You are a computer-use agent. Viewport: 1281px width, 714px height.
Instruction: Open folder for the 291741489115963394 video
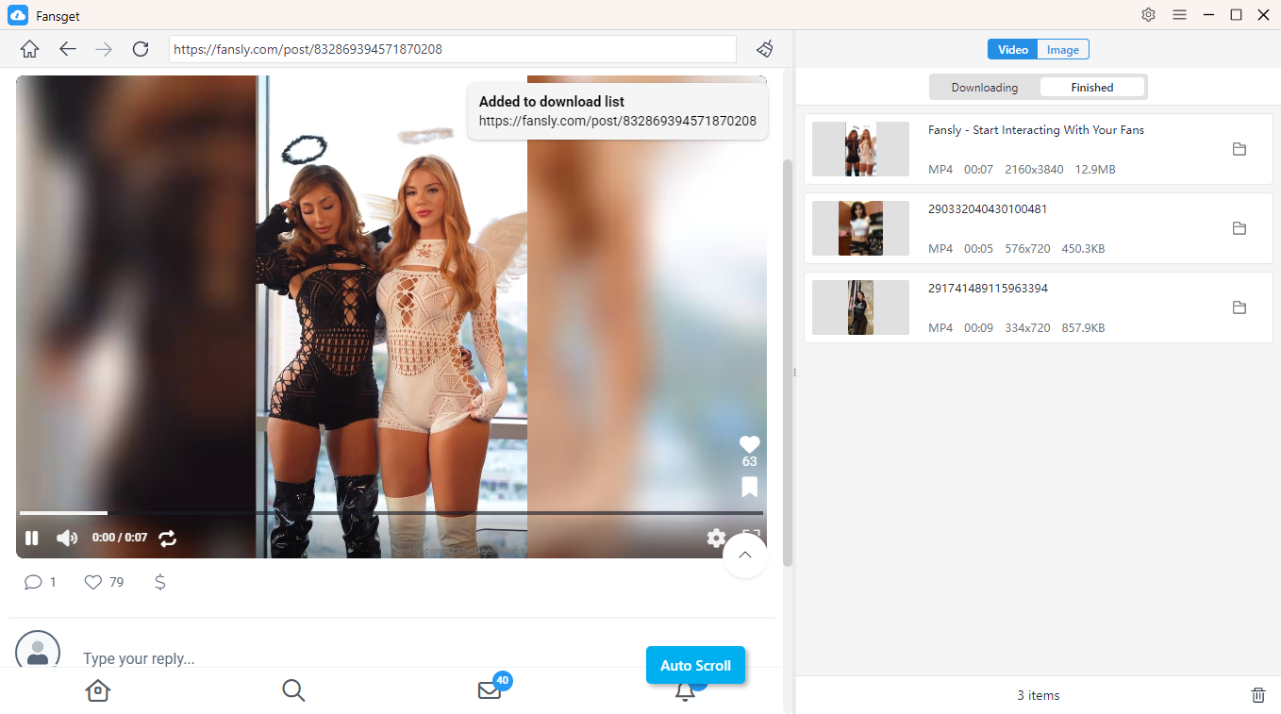coord(1239,307)
